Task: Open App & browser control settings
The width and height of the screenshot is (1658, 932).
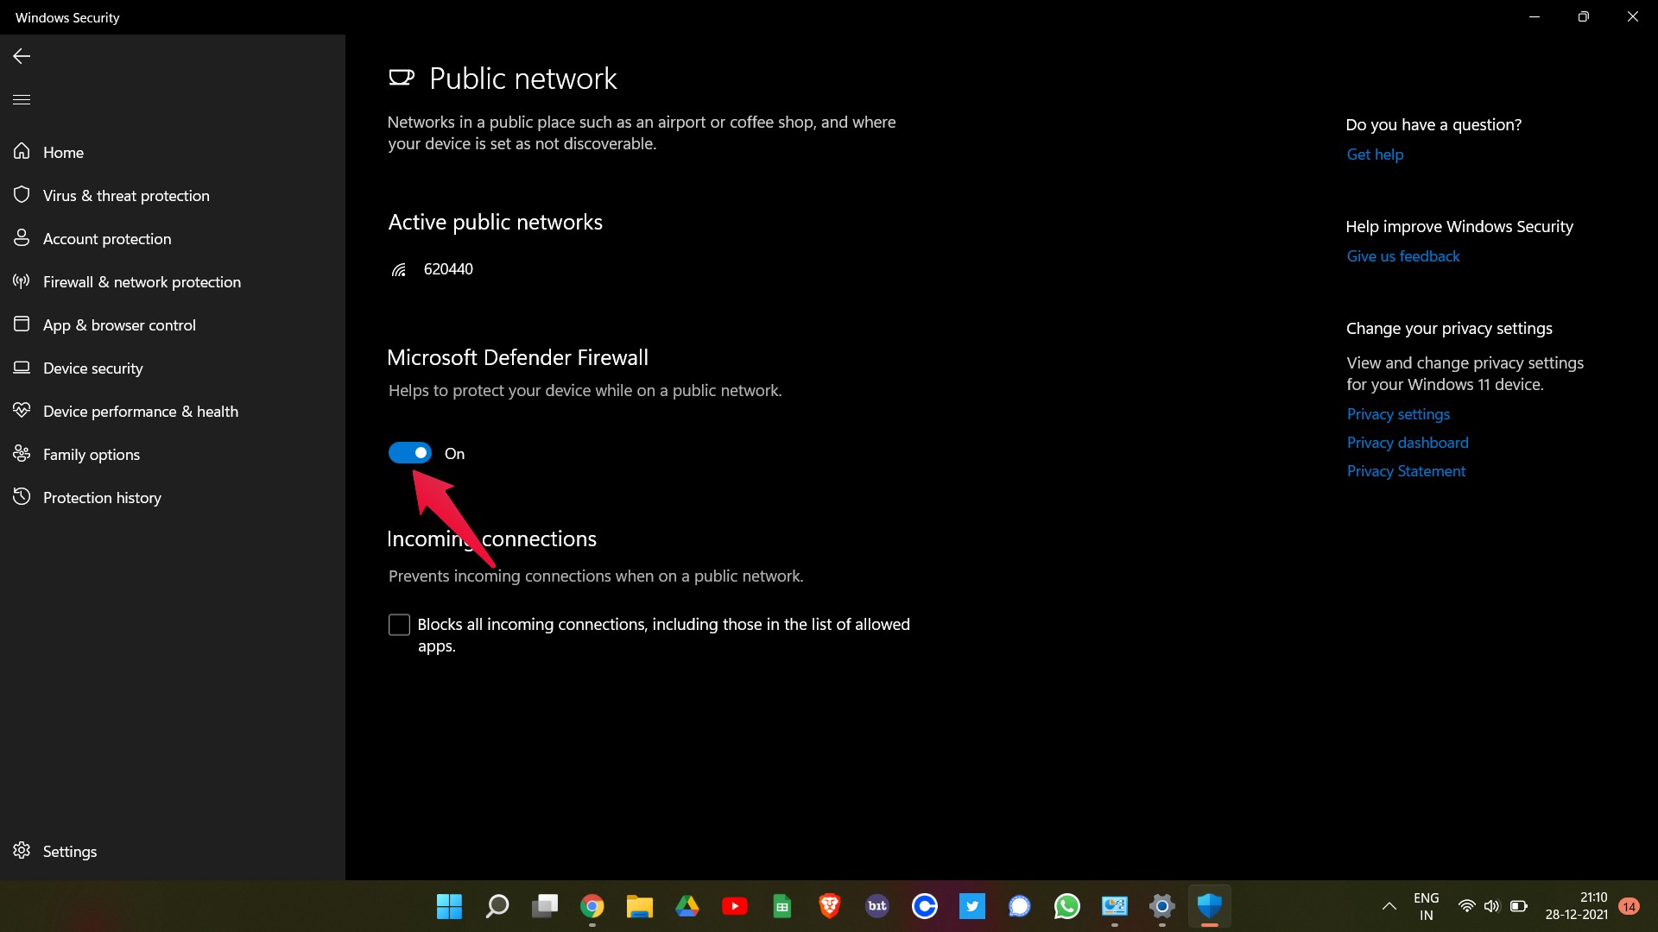Action: [x=118, y=324]
